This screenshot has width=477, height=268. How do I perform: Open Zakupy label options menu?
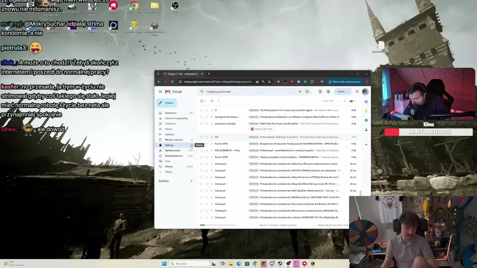192,145
